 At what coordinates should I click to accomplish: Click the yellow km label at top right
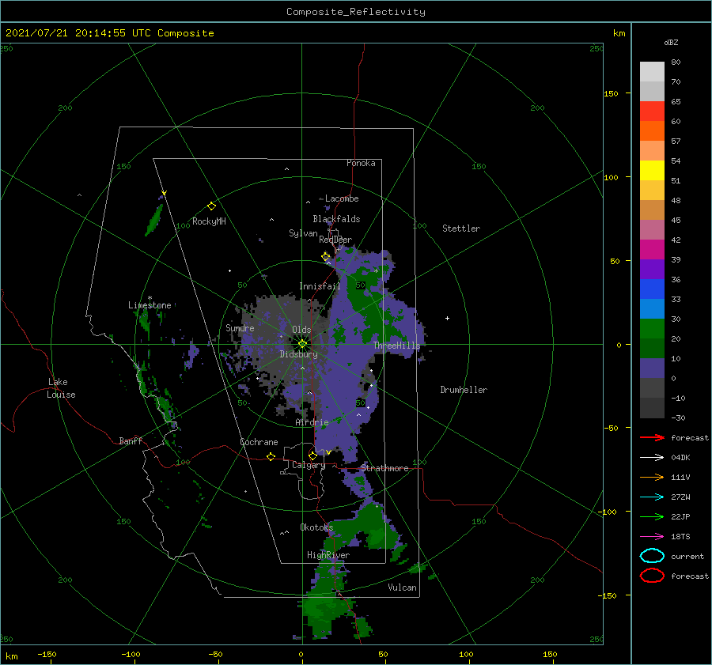(619, 33)
